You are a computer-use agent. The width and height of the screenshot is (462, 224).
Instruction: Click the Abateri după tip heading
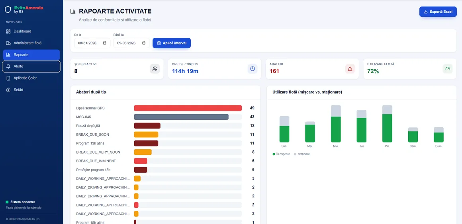91,92
